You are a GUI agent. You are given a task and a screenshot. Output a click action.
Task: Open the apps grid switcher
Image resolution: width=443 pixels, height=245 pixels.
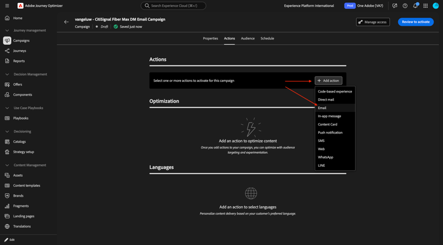pos(425,6)
